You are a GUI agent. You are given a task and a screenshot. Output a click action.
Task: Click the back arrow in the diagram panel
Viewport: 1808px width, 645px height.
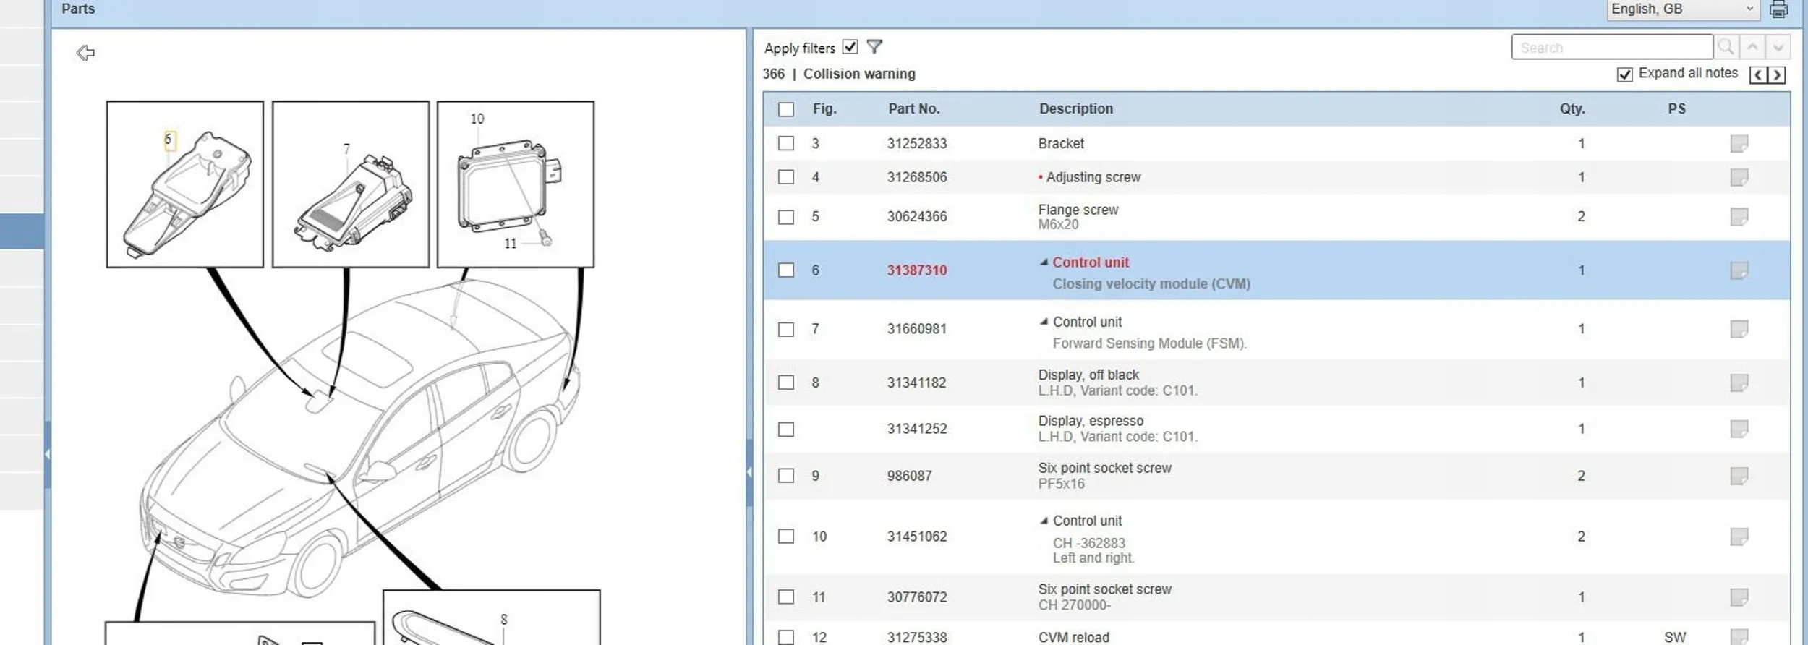pyautogui.click(x=85, y=53)
